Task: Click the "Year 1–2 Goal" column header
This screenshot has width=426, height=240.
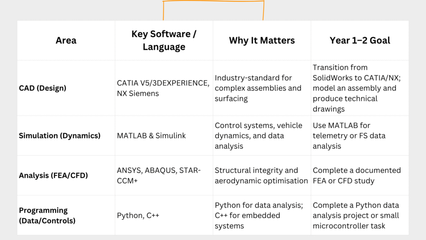Action: (x=360, y=40)
